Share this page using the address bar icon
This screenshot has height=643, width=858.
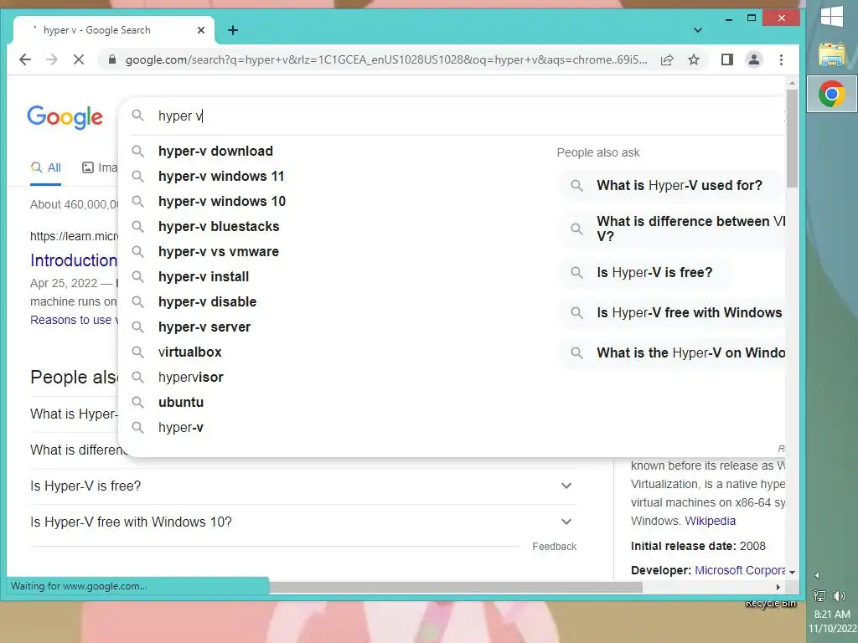click(666, 59)
